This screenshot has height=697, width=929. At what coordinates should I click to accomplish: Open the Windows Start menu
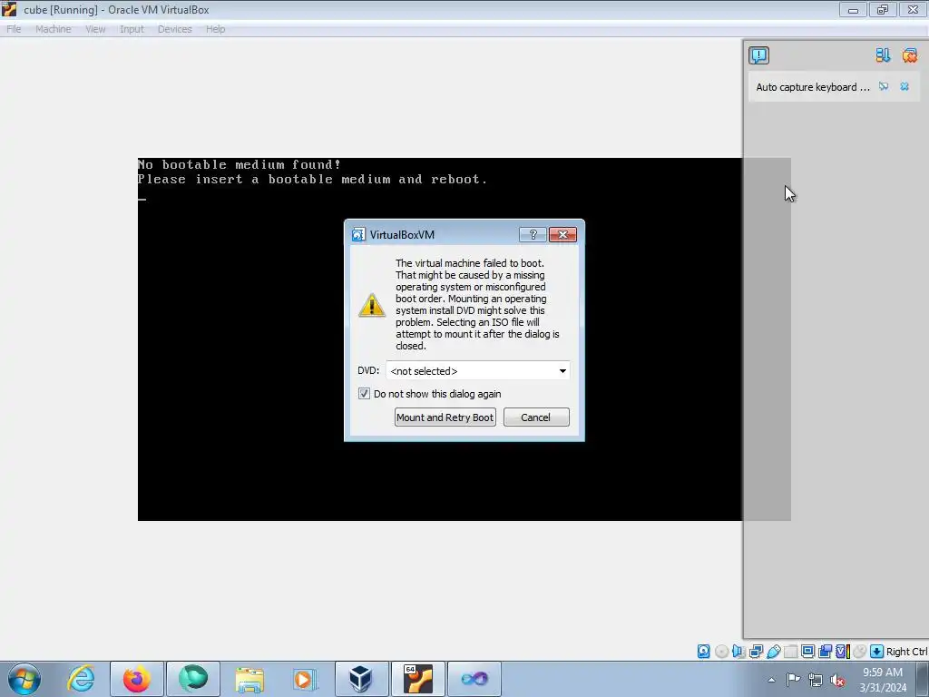coord(24,679)
